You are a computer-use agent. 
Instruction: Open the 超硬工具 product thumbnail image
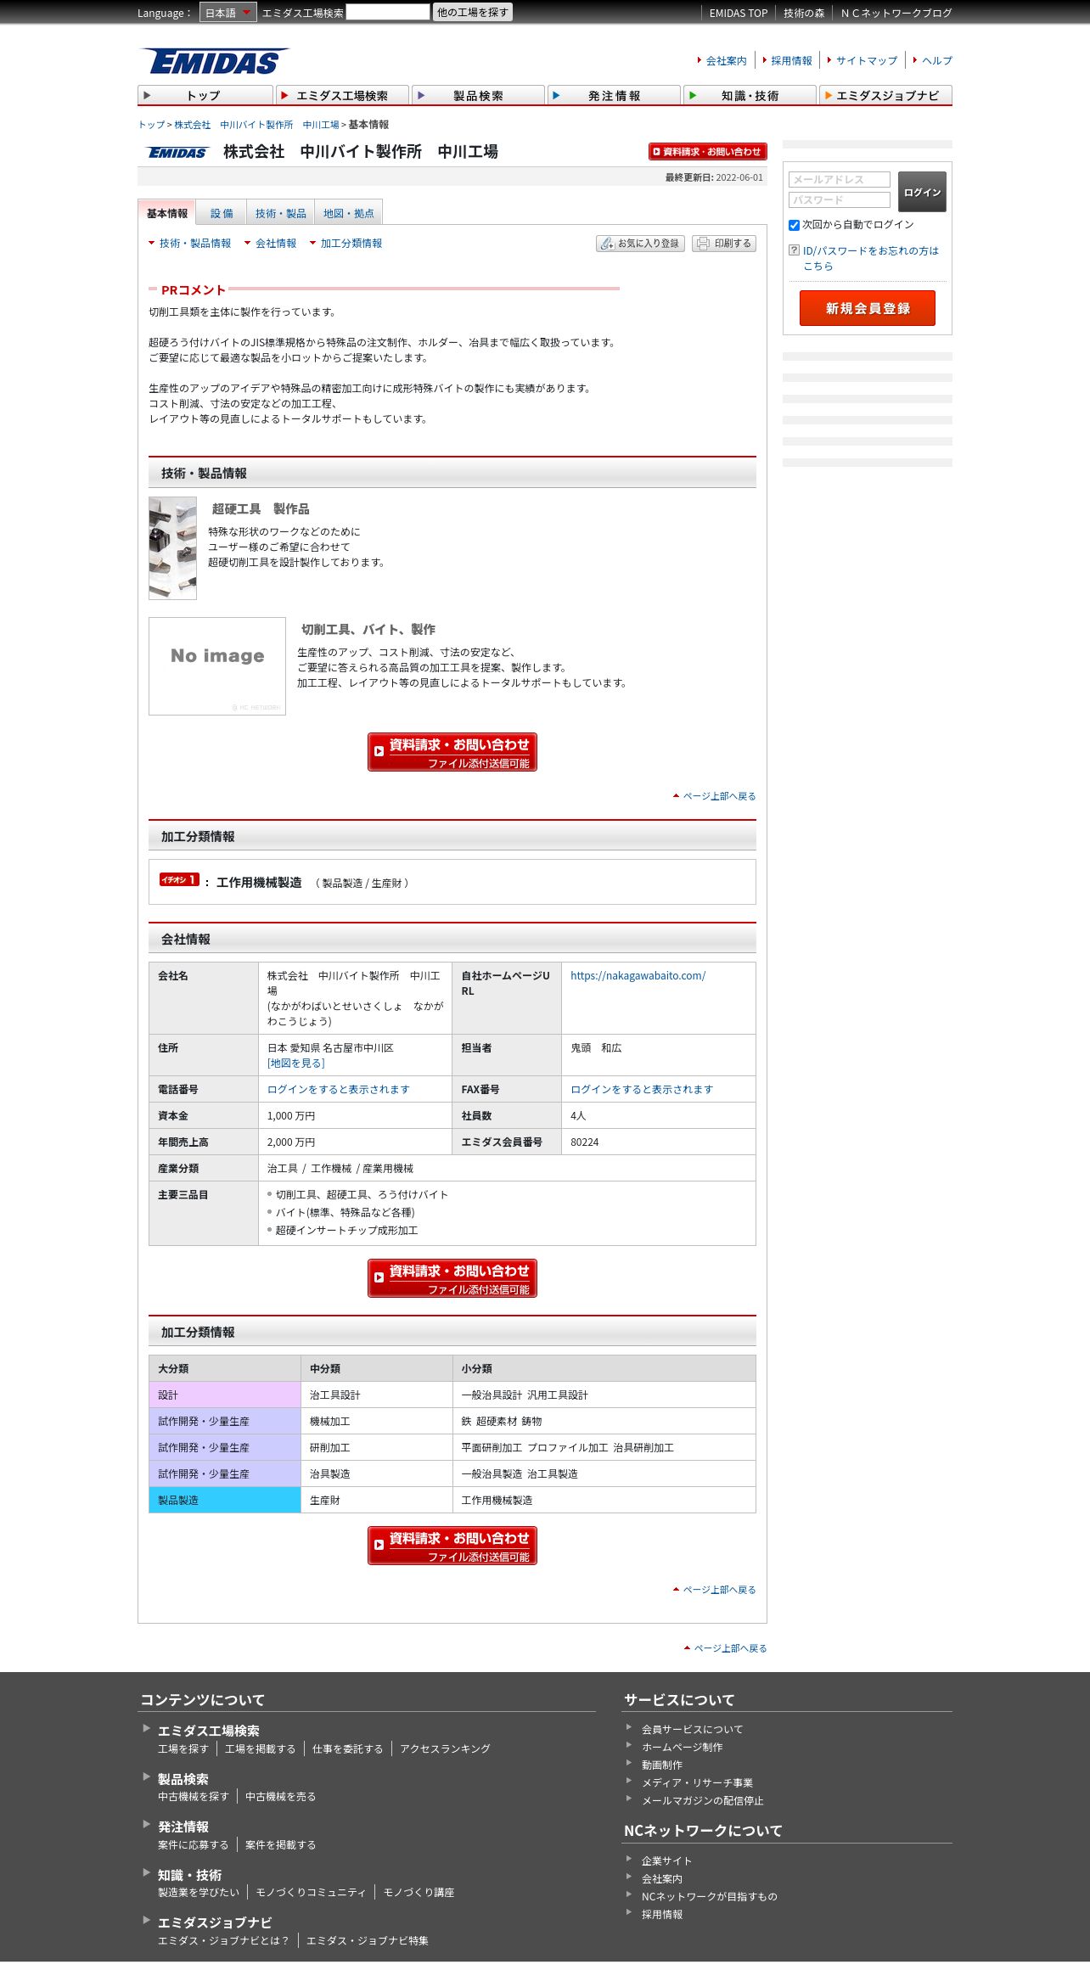(172, 548)
